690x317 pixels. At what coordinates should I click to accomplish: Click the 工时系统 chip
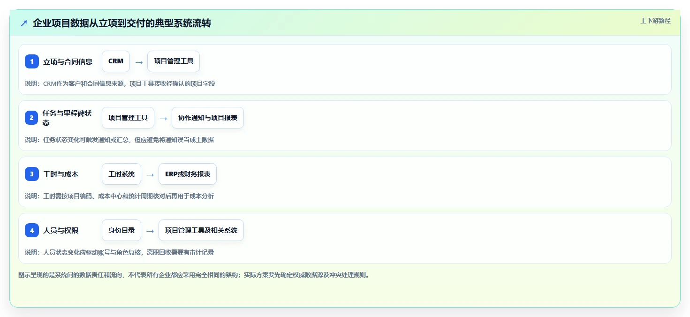coord(121,174)
